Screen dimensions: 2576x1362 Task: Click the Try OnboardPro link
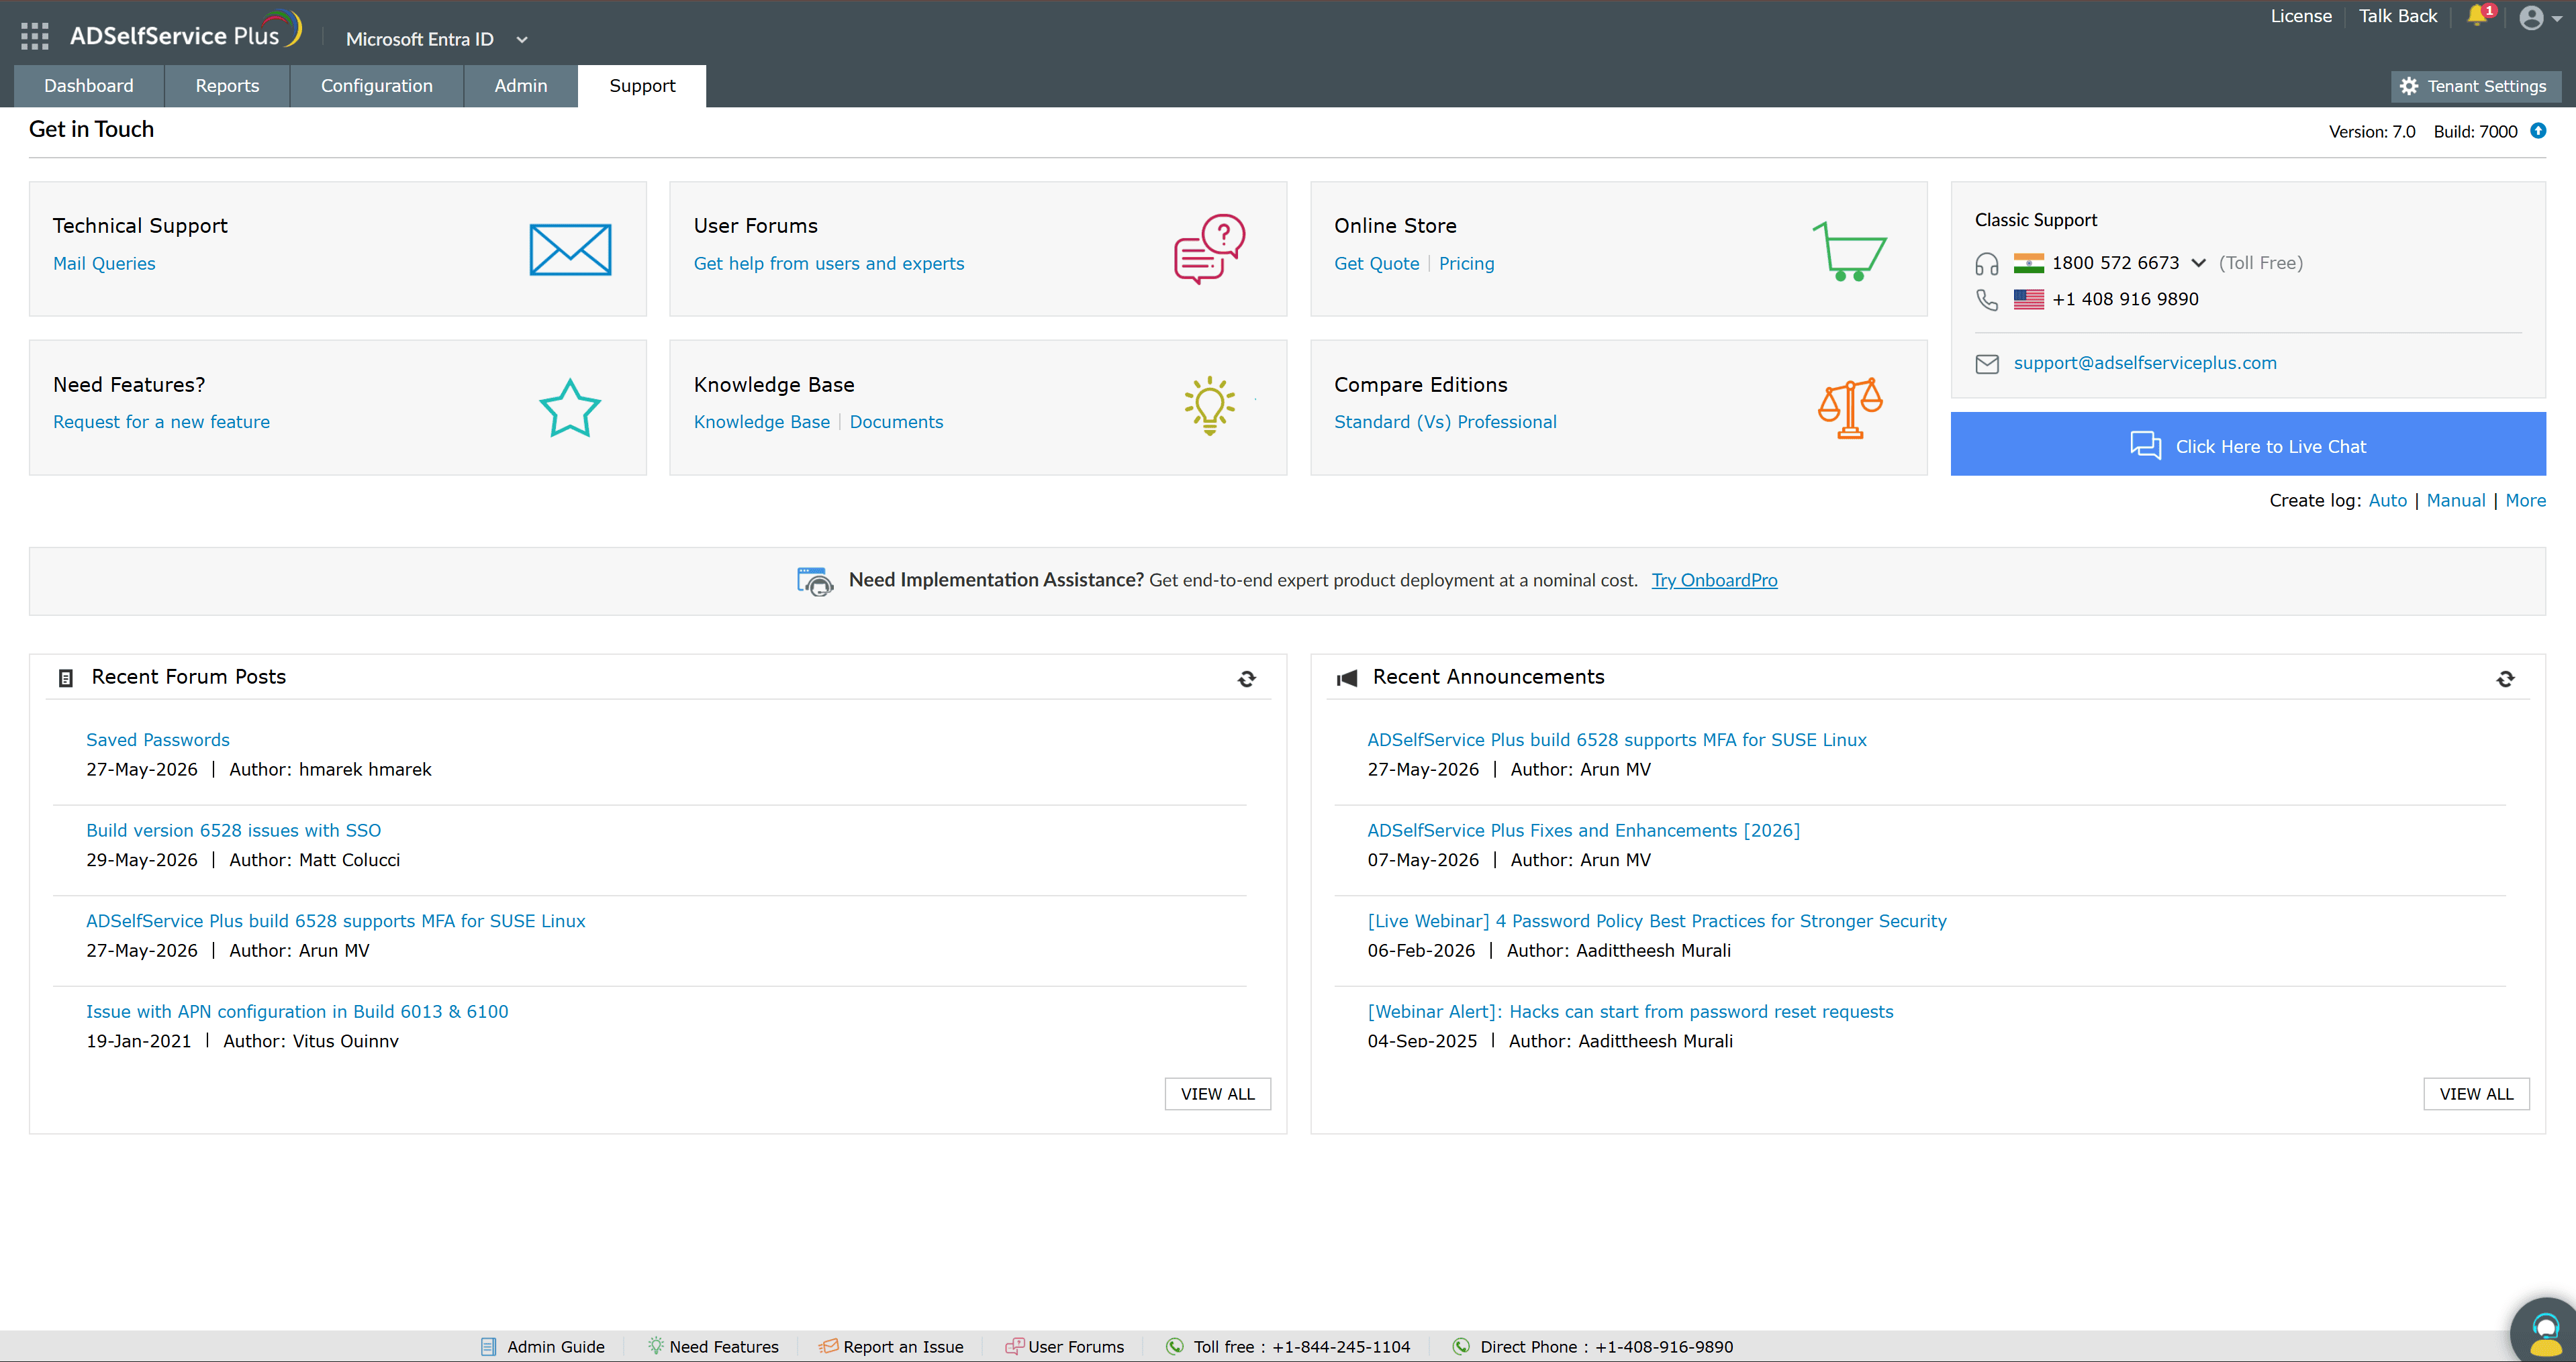[1714, 580]
